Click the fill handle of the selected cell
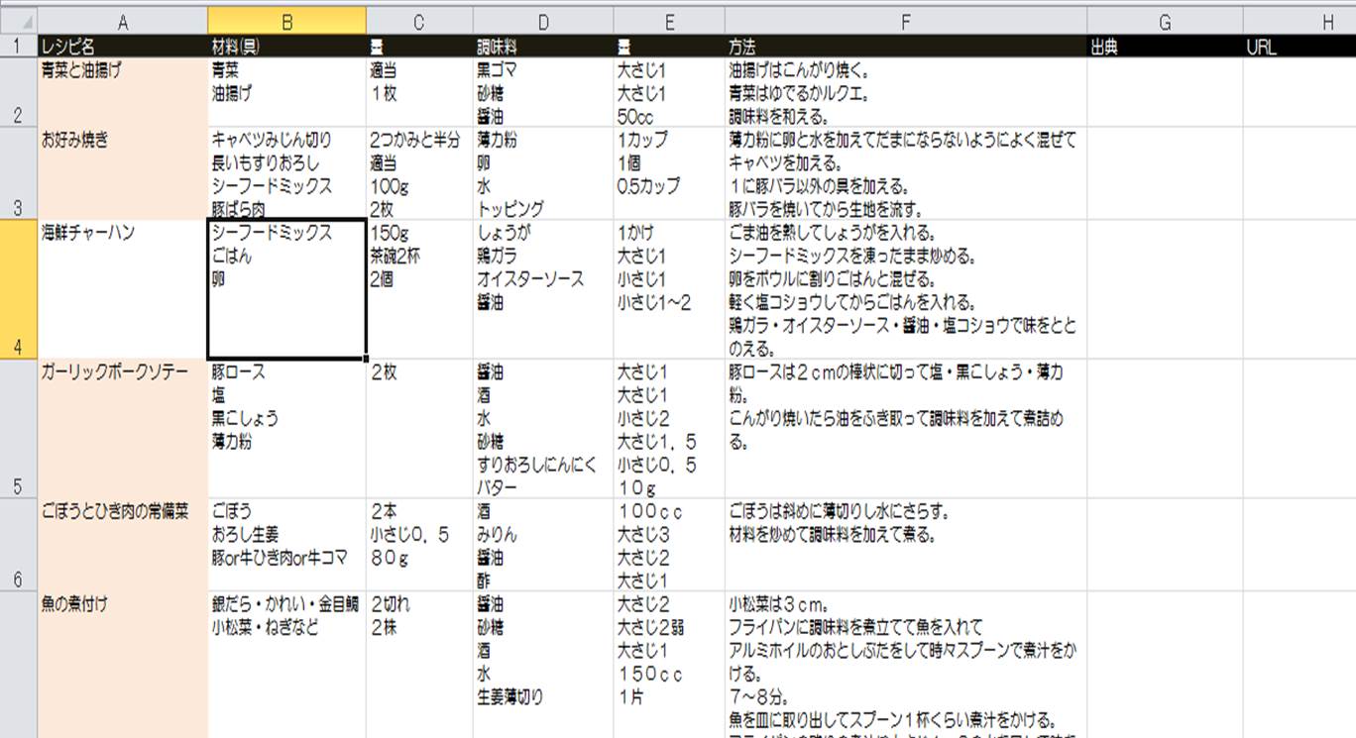The image size is (1356, 738). tap(366, 358)
